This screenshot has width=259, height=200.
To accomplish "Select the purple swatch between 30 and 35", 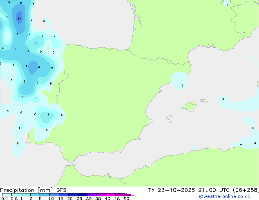I will [x=92, y=195].
